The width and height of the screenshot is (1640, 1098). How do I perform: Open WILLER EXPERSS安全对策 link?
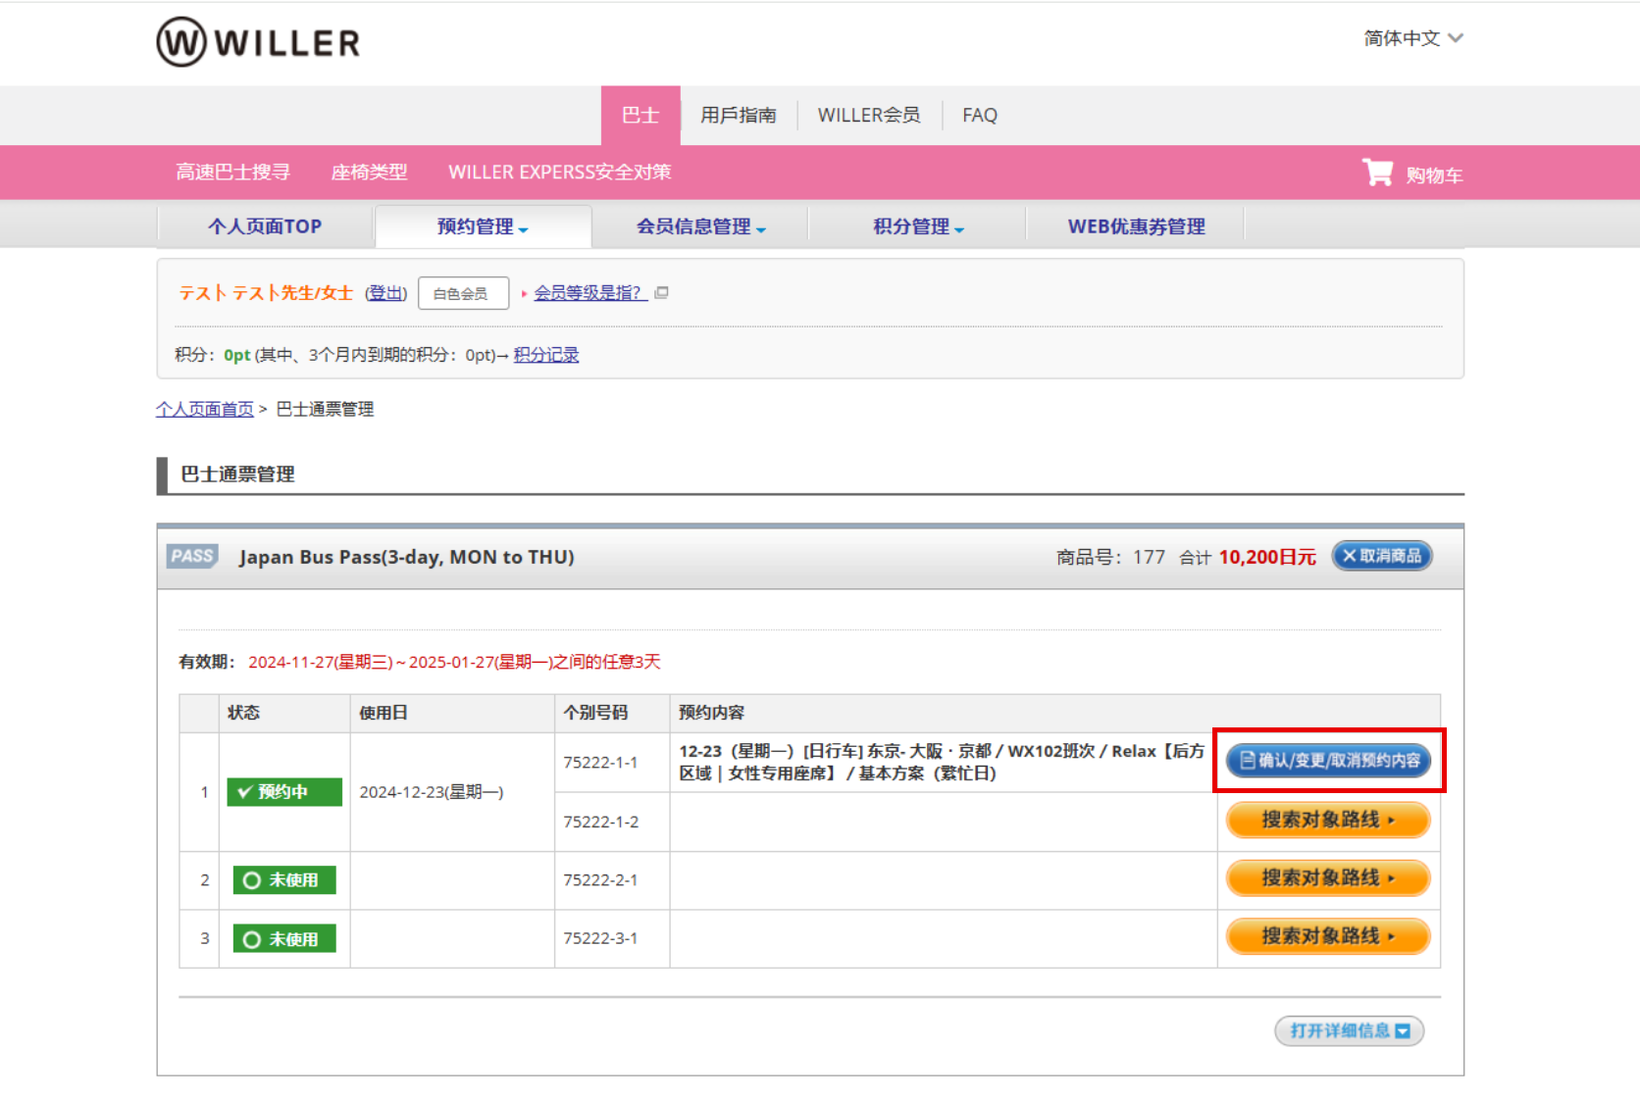click(560, 173)
